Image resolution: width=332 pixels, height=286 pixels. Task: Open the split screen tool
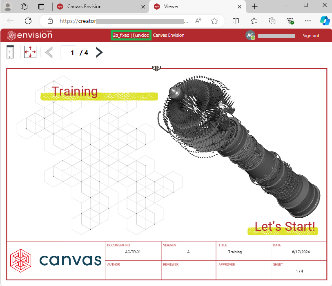pos(236,21)
